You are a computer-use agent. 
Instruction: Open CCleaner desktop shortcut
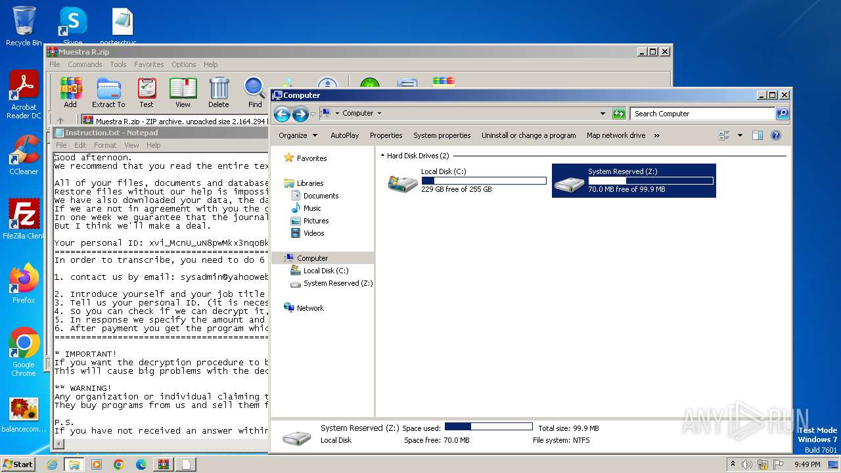[24, 154]
